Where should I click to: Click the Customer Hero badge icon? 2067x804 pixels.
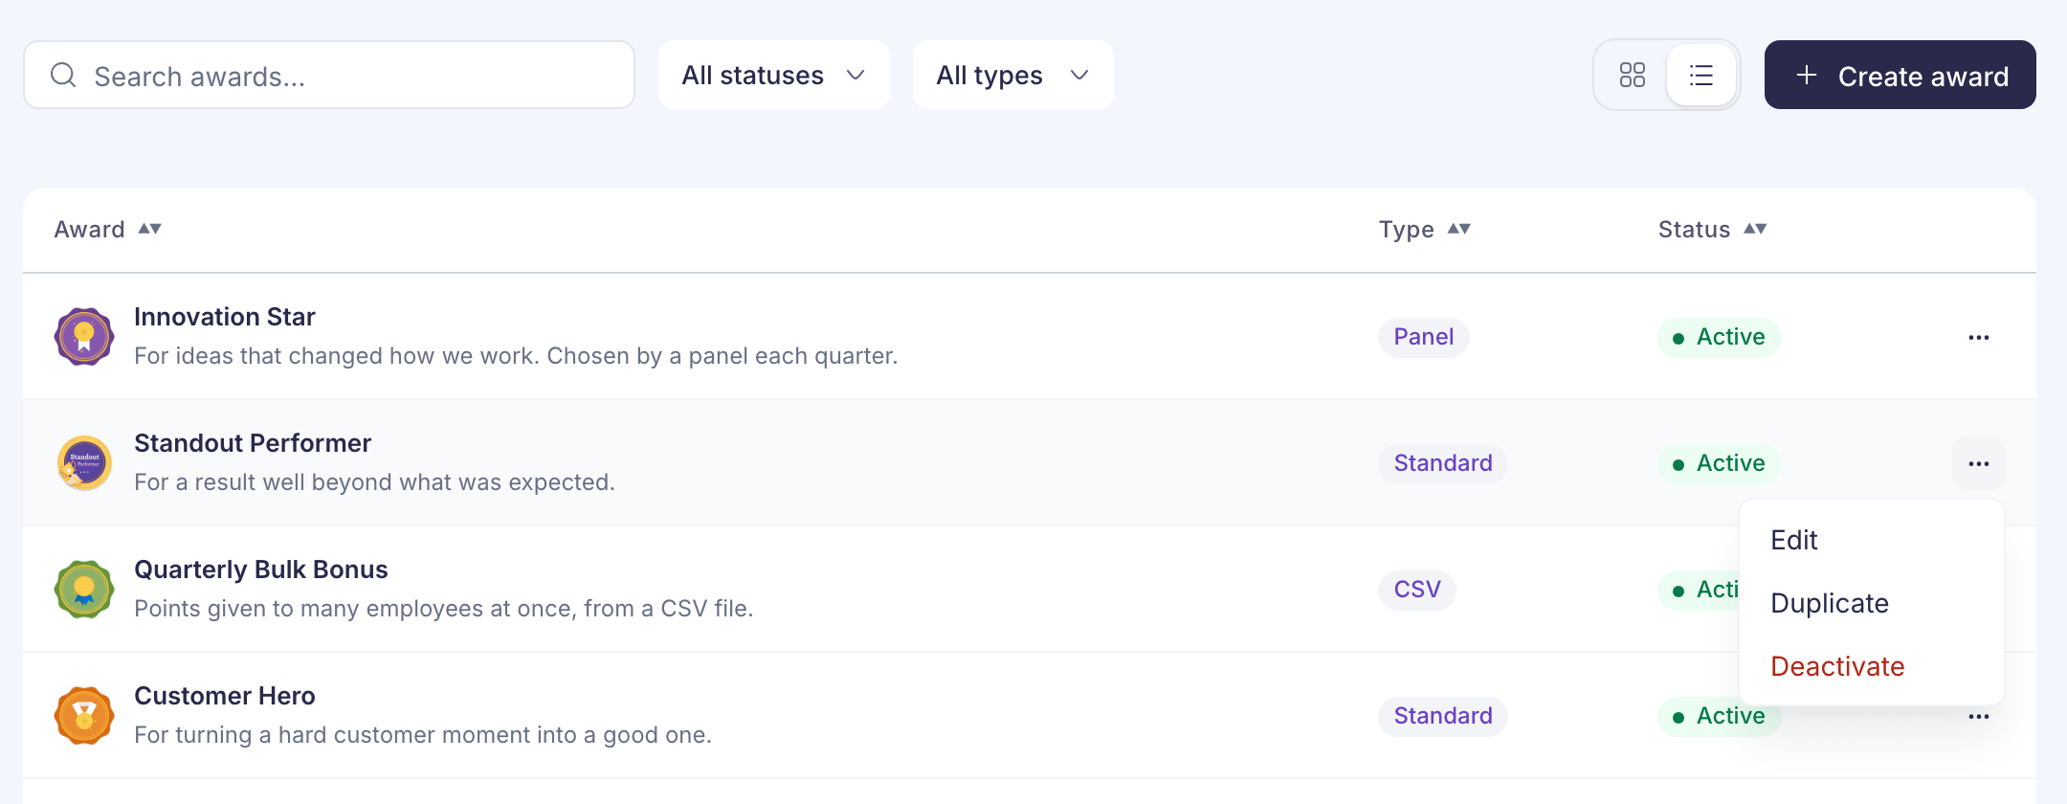pyautogui.click(x=84, y=716)
